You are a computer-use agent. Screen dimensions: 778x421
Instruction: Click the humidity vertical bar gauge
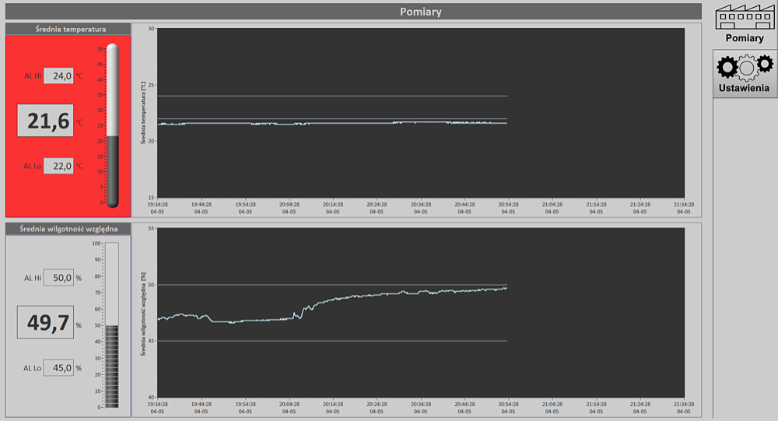pyautogui.click(x=112, y=325)
